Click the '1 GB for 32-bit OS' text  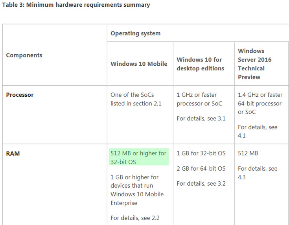pyautogui.click(x=201, y=153)
